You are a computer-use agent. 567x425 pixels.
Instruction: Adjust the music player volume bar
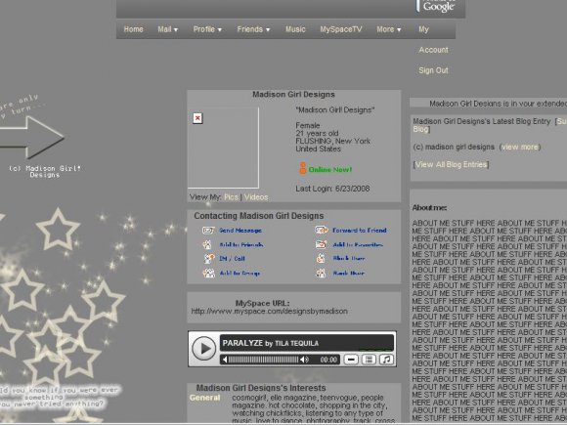click(x=264, y=360)
